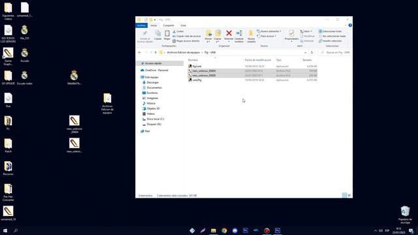Click the Copiar icon in the ribbon
418x235 pixels.
pyautogui.click(x=158, y=35)
